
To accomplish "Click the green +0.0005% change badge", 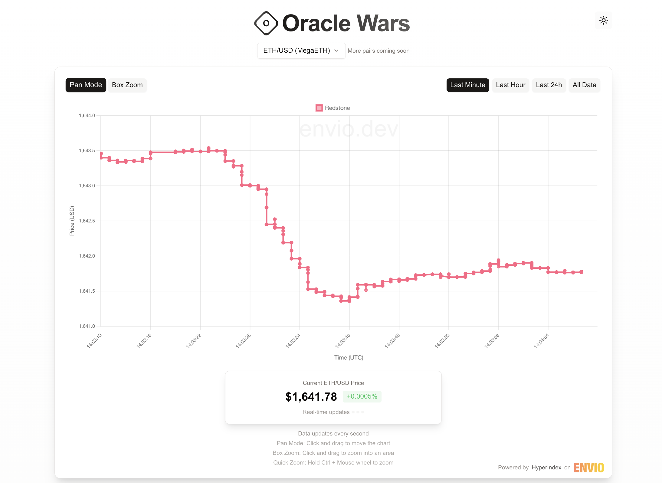I will tap(362, 396).
